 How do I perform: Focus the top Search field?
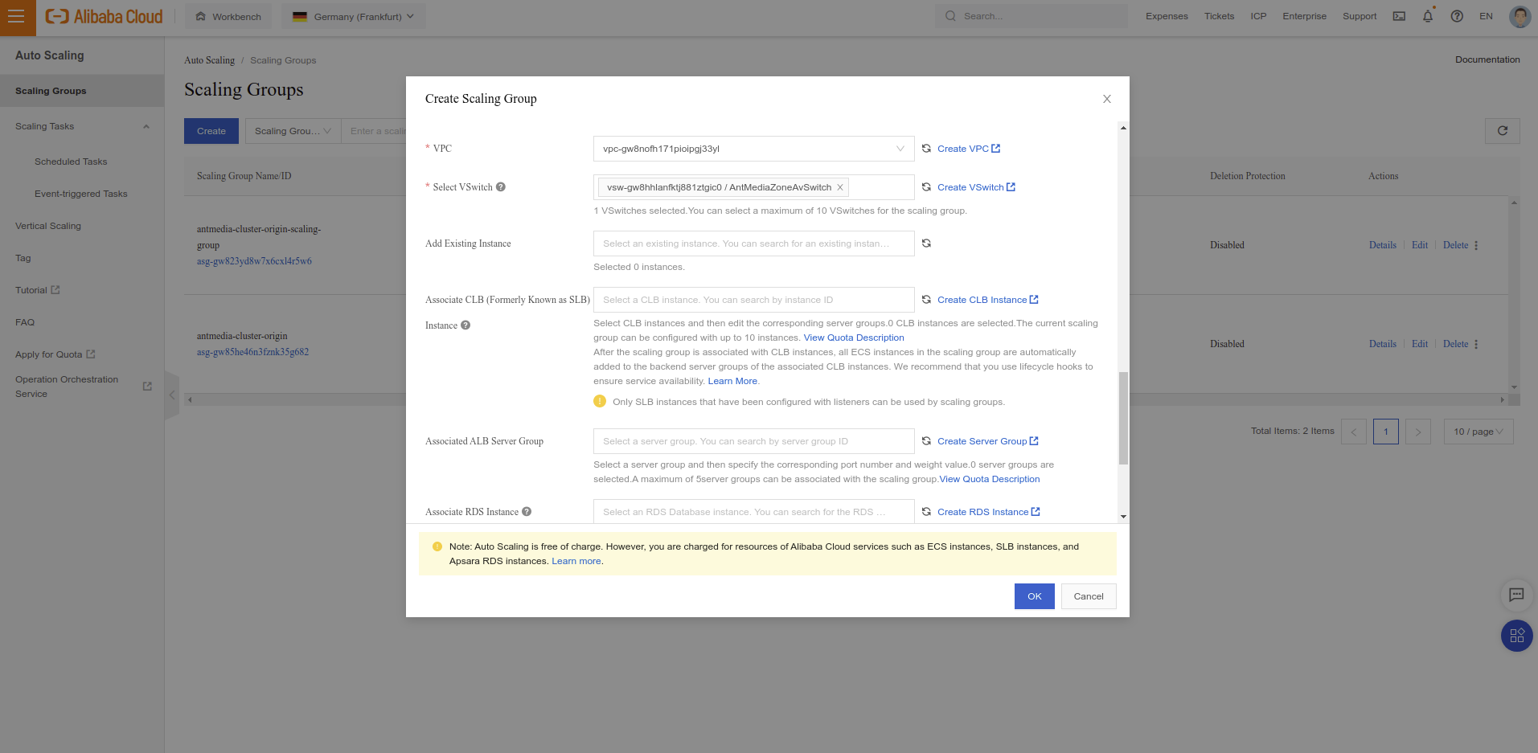tap(1031, 16)
